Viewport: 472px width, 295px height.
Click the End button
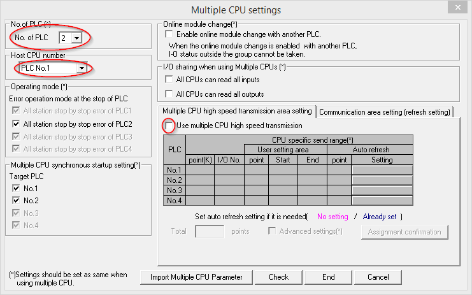click(328, 277)
